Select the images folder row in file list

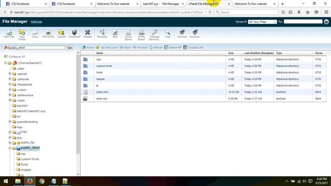coord(203,79)
